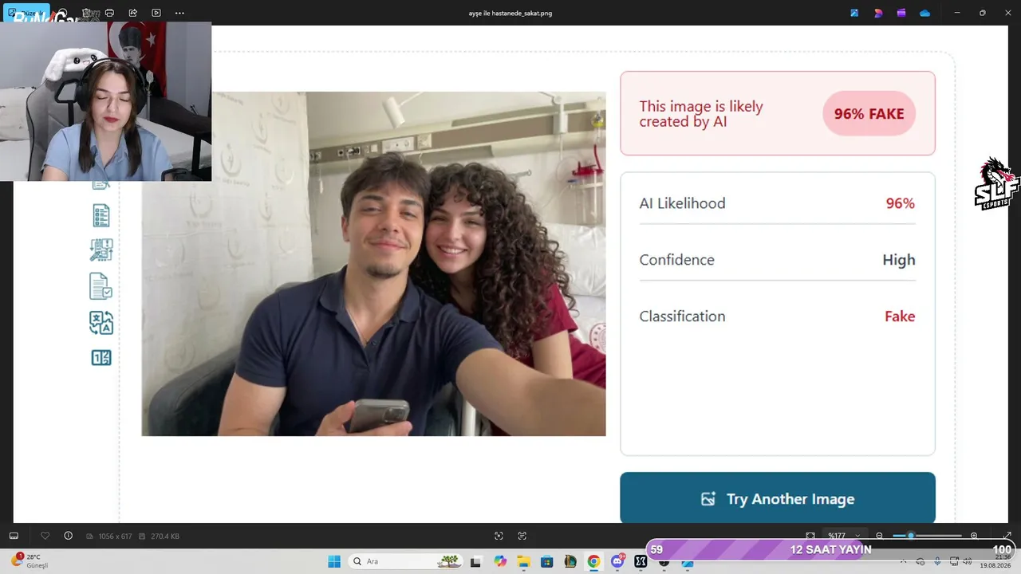Toggle the filmstrip icon in the status bar
The width and height of the screenshot is (1021, 574).
click(14, 536)
